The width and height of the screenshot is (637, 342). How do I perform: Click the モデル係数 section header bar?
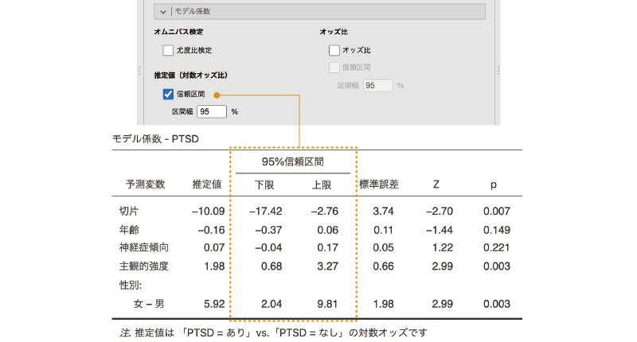coord(318,12)
